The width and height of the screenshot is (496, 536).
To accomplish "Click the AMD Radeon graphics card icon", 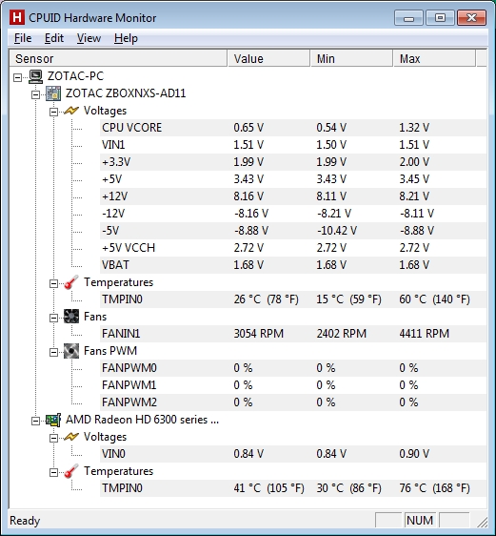I will tap(53, 420).
